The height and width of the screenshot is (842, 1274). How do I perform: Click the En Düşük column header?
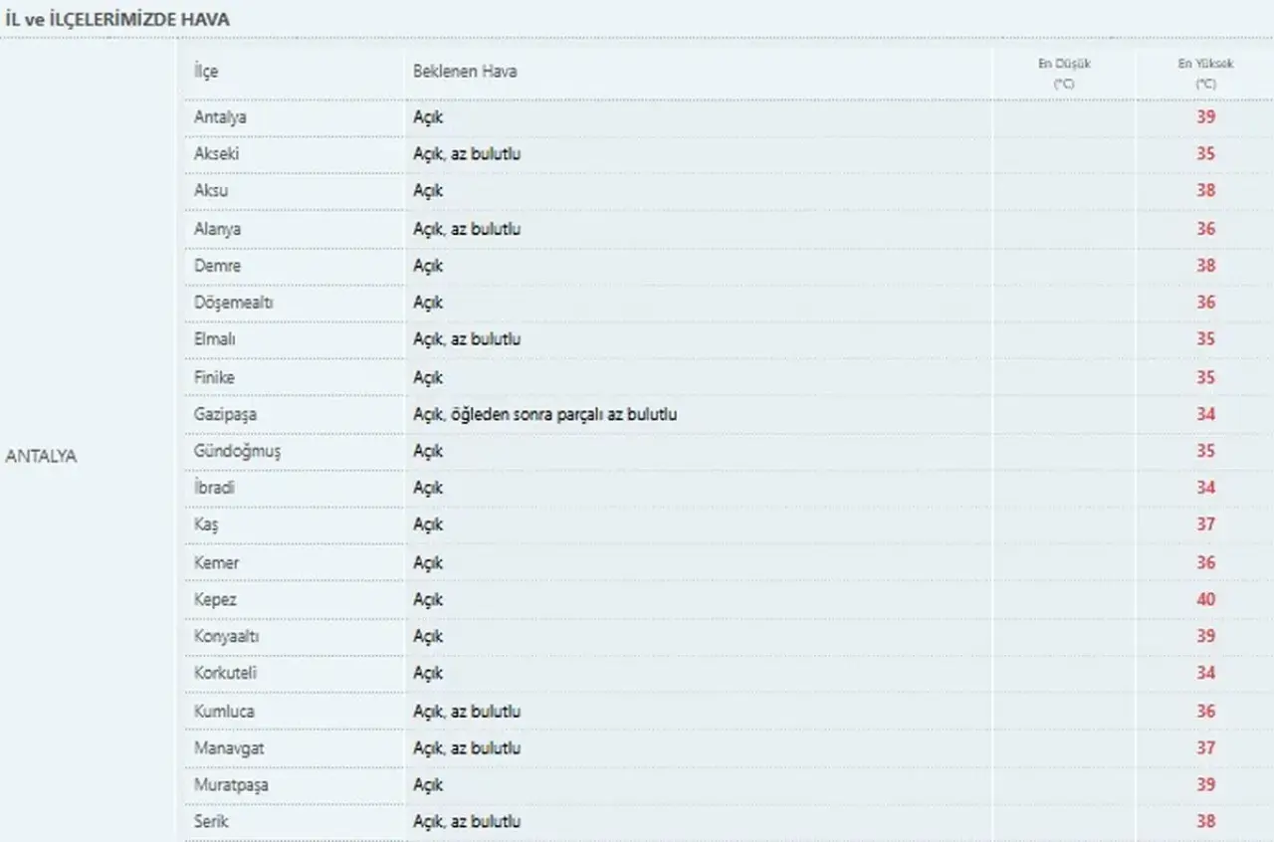tap(1064, 74)
